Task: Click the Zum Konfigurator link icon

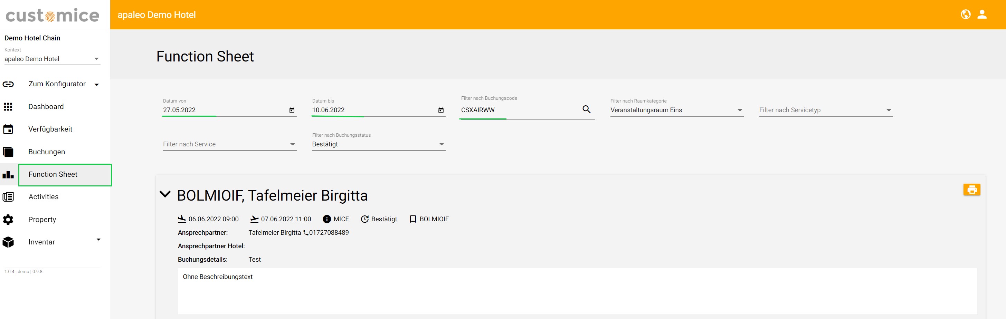Action: (x=8, y=84)
